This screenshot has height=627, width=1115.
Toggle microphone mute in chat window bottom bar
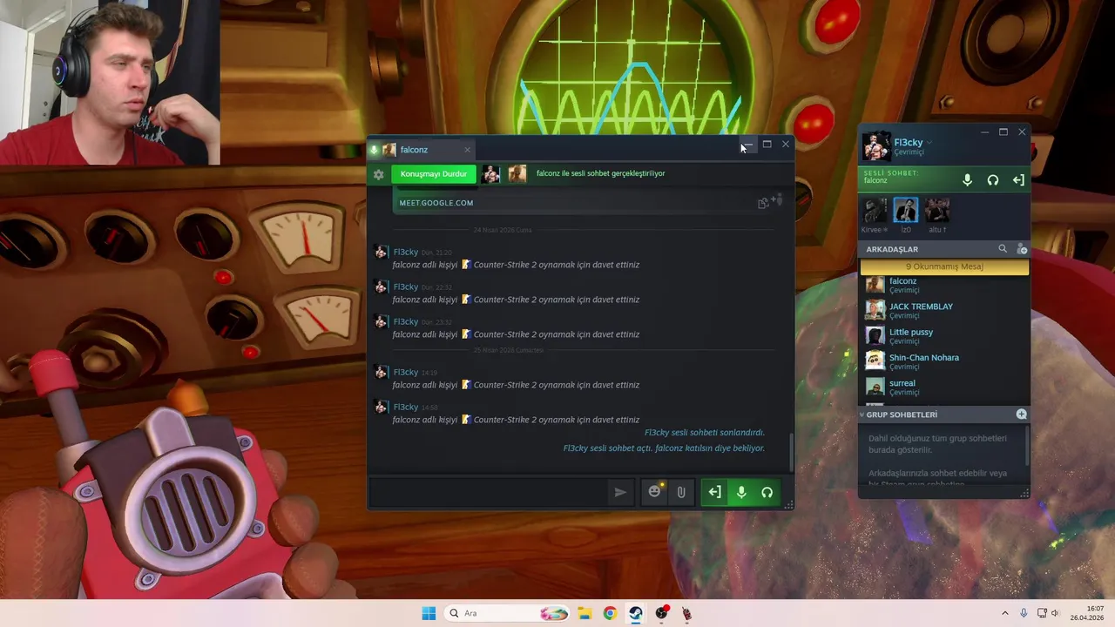(x=741, y=492)
